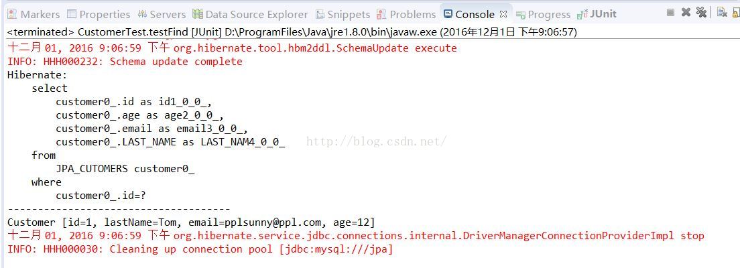Click the Customer result output line
The width and height of the screenshot is (740, 268).
point(191,222)
